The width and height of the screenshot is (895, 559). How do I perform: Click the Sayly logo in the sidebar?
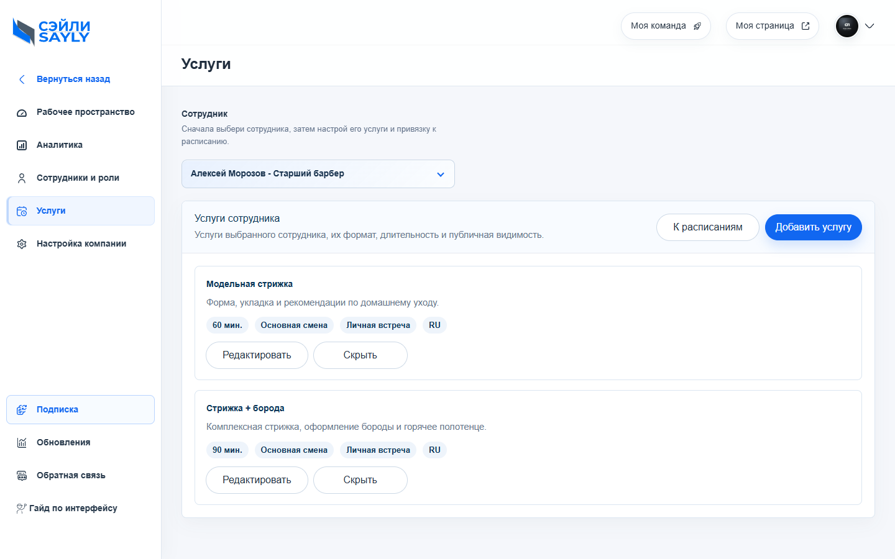tap(52, 32)
